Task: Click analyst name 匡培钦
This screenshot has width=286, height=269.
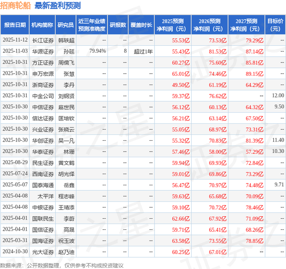Action: tap(66, 118)
